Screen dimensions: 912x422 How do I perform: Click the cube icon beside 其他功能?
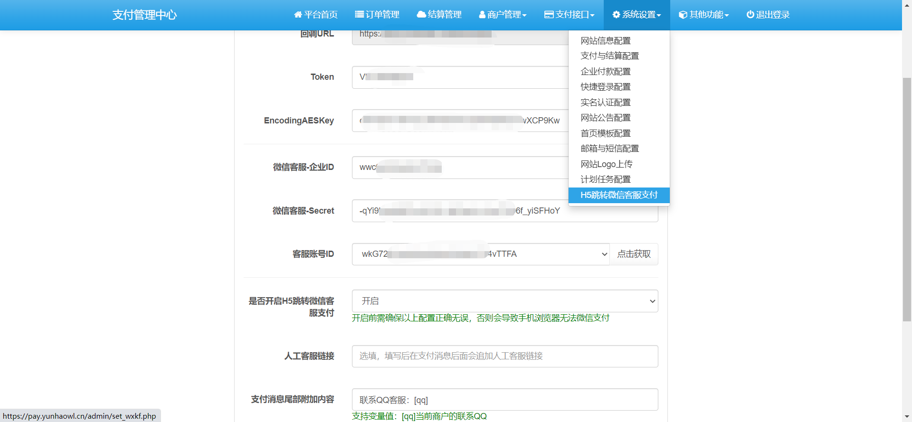683,15
